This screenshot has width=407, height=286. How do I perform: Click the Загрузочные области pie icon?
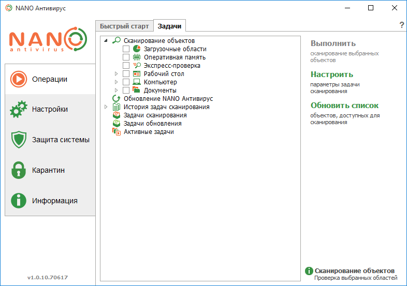[x=137, y=49]
